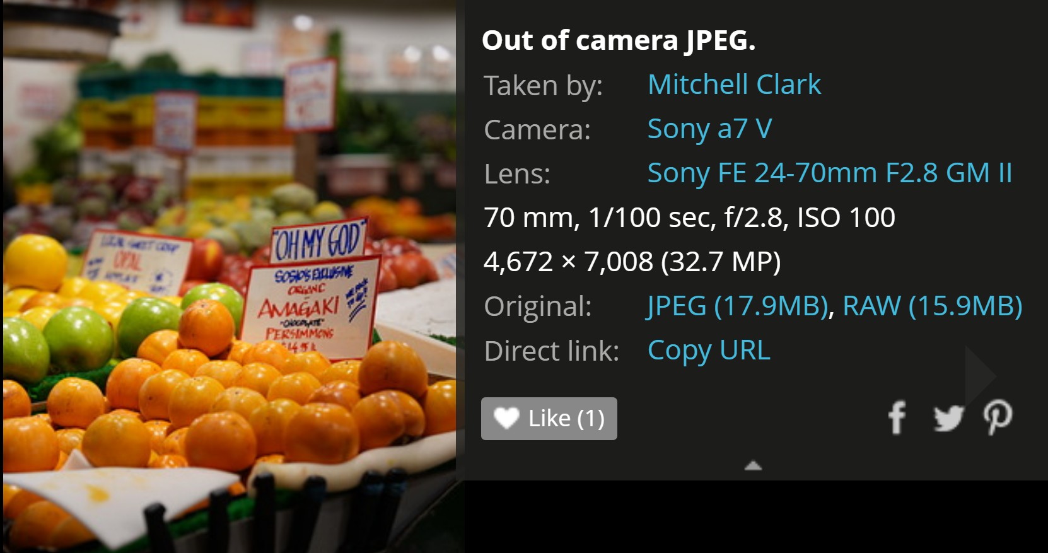Click the heart icon in Like button
Viewport: 1048px width, 553px height.
506,418
